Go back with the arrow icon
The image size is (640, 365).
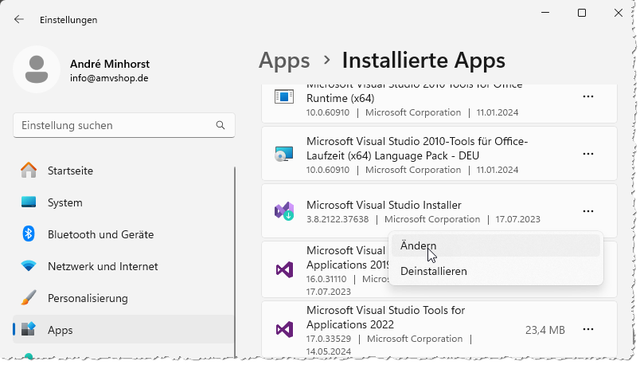tap(19, 20)
